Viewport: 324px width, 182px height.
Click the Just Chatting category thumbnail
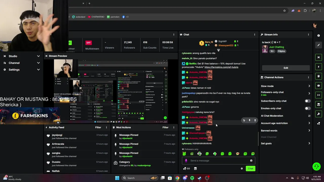(265, 49)
